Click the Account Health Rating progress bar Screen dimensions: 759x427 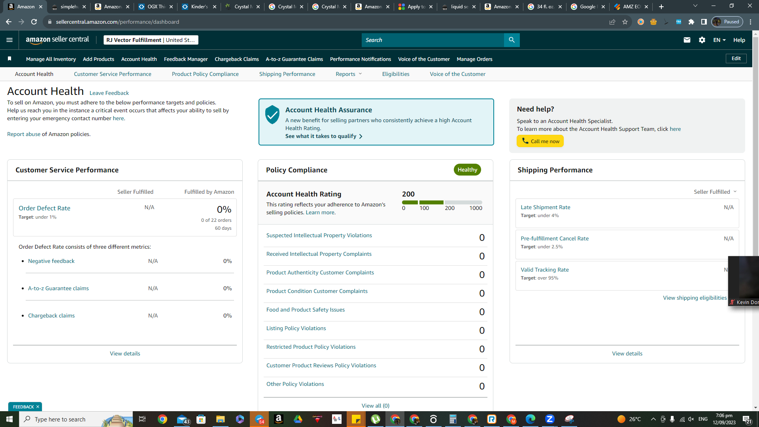[442, 202]
